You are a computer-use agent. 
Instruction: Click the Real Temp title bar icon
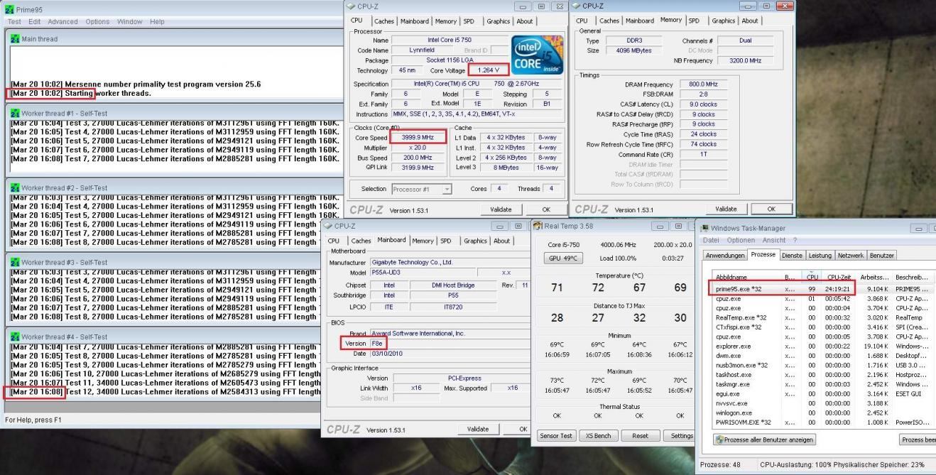pyautogui.click(x=538, y=226)
